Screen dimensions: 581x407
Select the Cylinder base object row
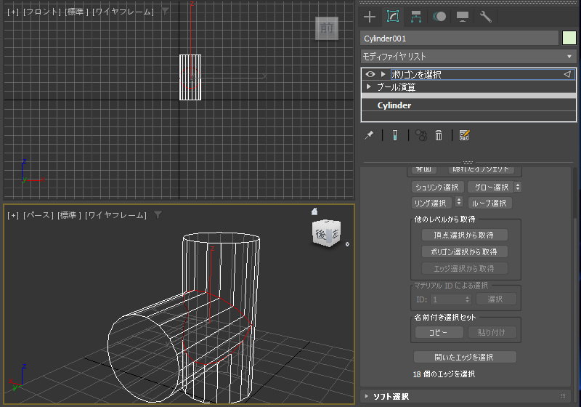468,105
